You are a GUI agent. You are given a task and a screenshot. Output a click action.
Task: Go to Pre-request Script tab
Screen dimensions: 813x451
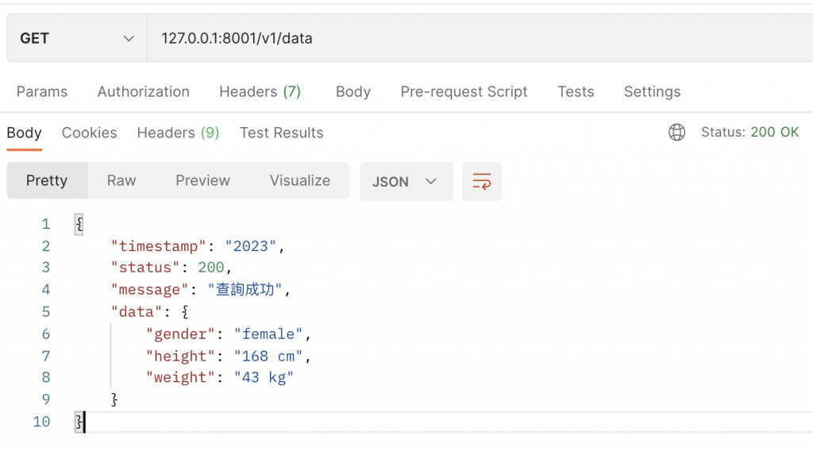point(464,91)
